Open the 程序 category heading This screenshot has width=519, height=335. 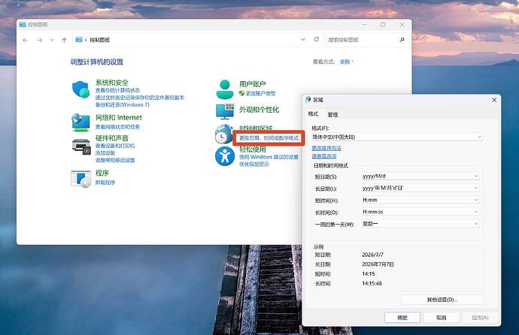102,173
